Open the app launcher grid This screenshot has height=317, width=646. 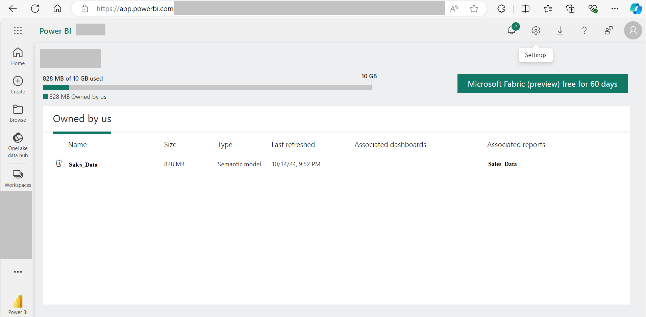[x=18, y=30]
